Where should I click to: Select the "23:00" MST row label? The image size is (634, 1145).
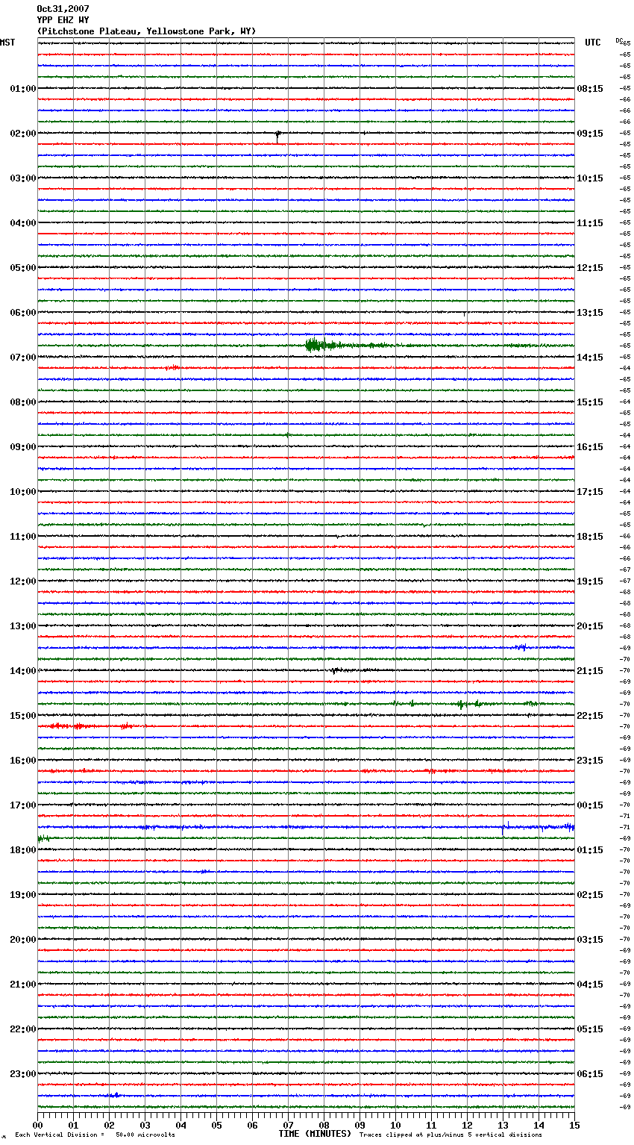point(23,1074)
